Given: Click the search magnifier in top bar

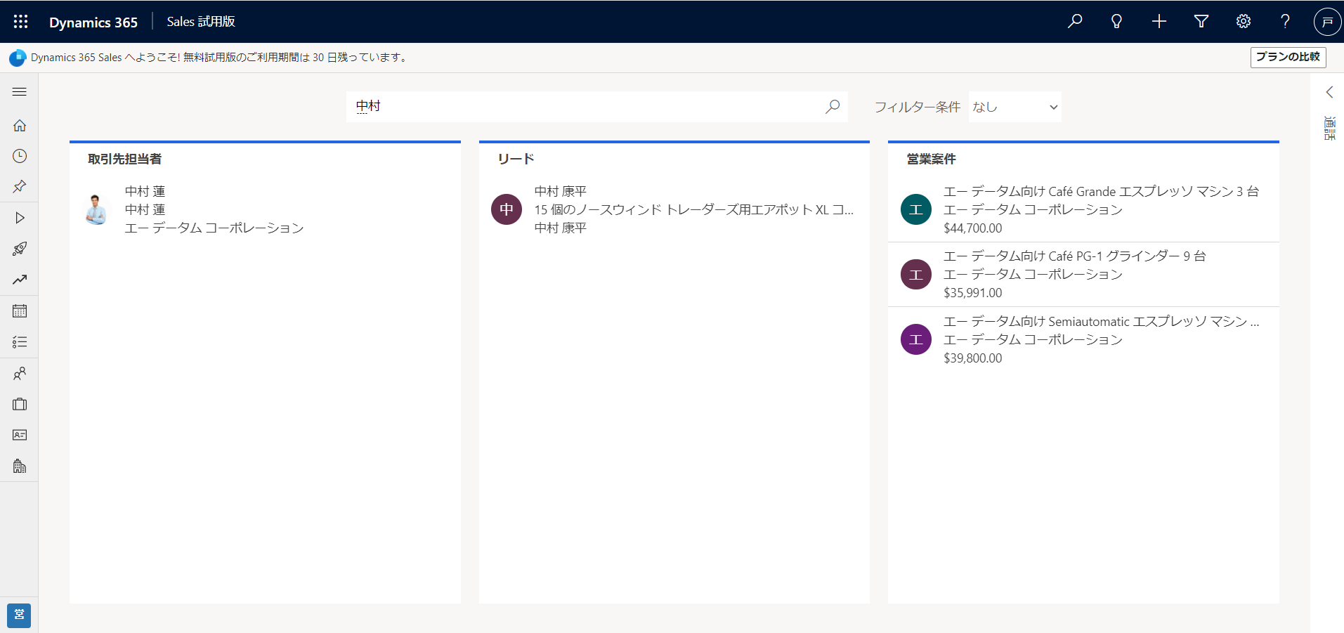Looking at the screenshot, I should [x=1075, y=22].
